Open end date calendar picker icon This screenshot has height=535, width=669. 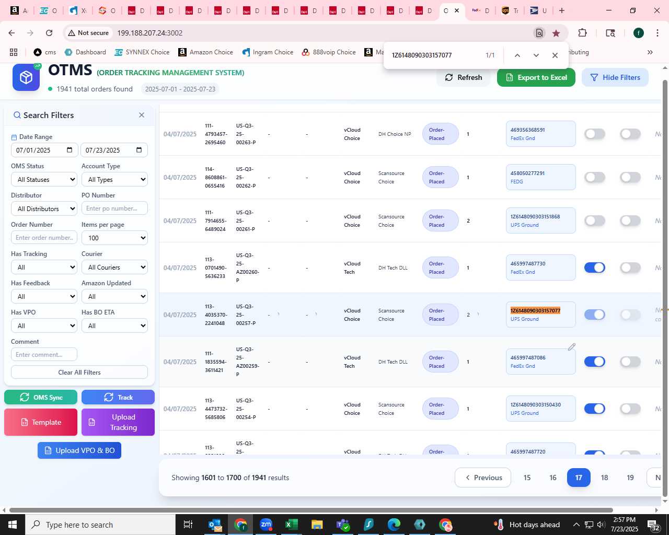(139, 150)
